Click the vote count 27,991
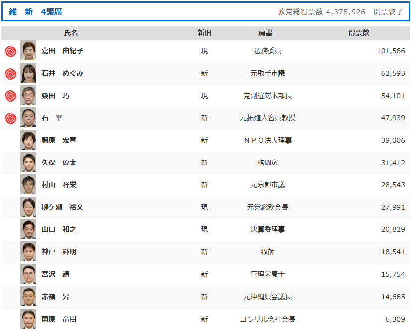The image size is (411, 331). pyautogui.click(x=393, y=207)
